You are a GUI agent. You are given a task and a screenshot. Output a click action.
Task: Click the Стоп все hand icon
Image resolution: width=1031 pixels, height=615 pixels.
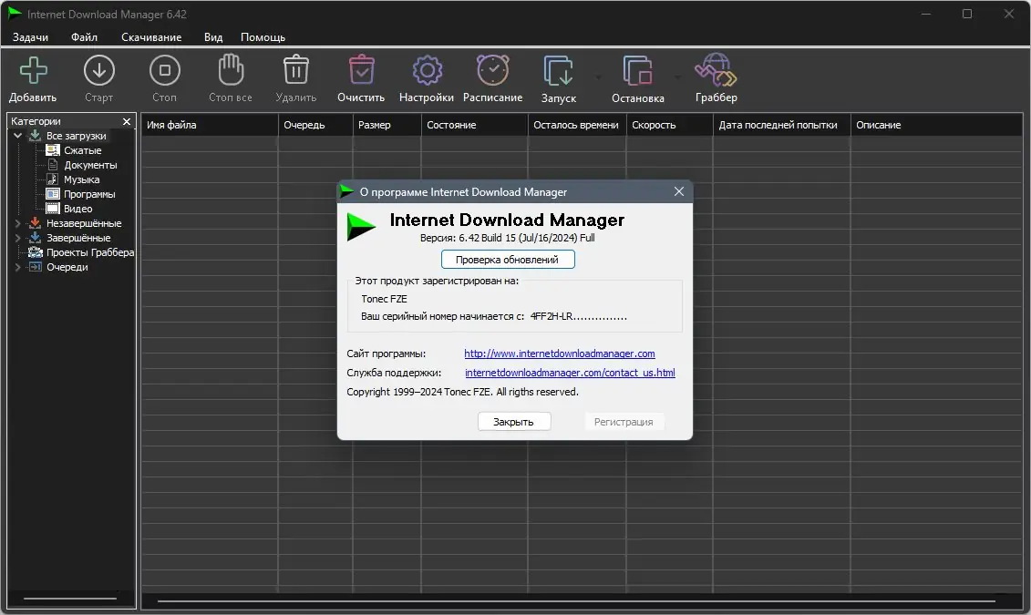231,69
